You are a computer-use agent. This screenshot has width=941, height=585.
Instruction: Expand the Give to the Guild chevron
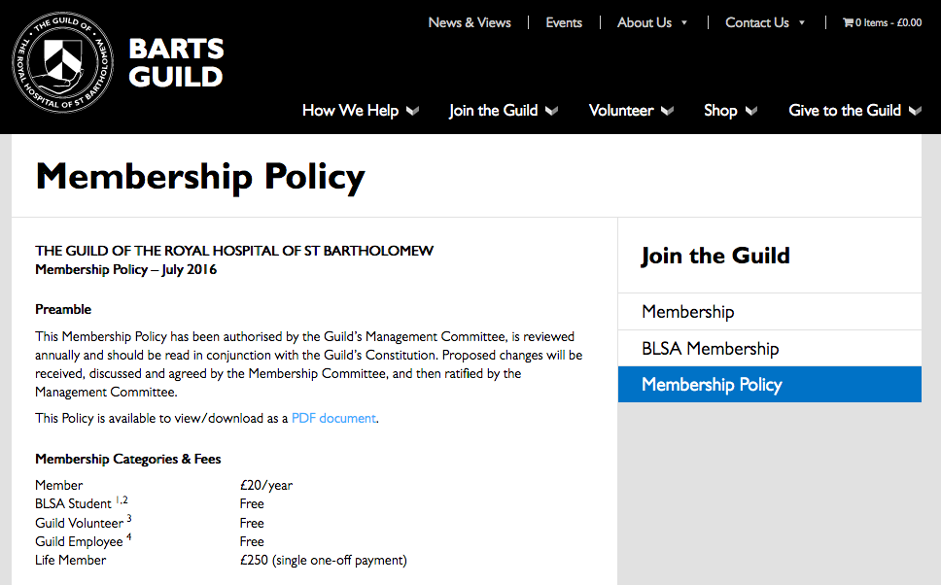pos(915,111)
